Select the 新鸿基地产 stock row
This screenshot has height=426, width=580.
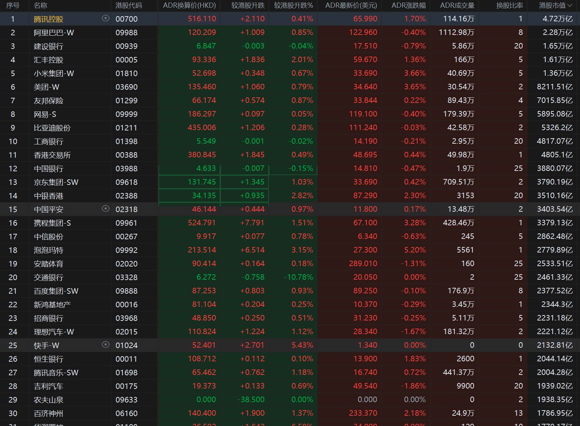(x=290, y=304)
